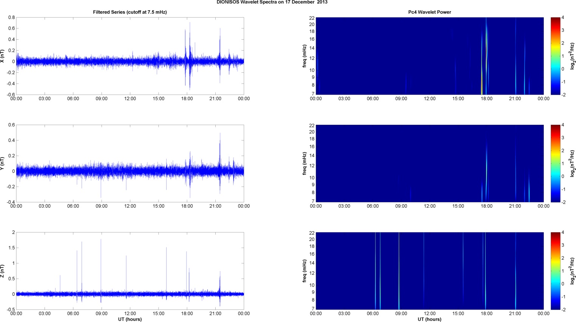Click the colorbar of the bottom wavelet plot

[x=555, y=271]
